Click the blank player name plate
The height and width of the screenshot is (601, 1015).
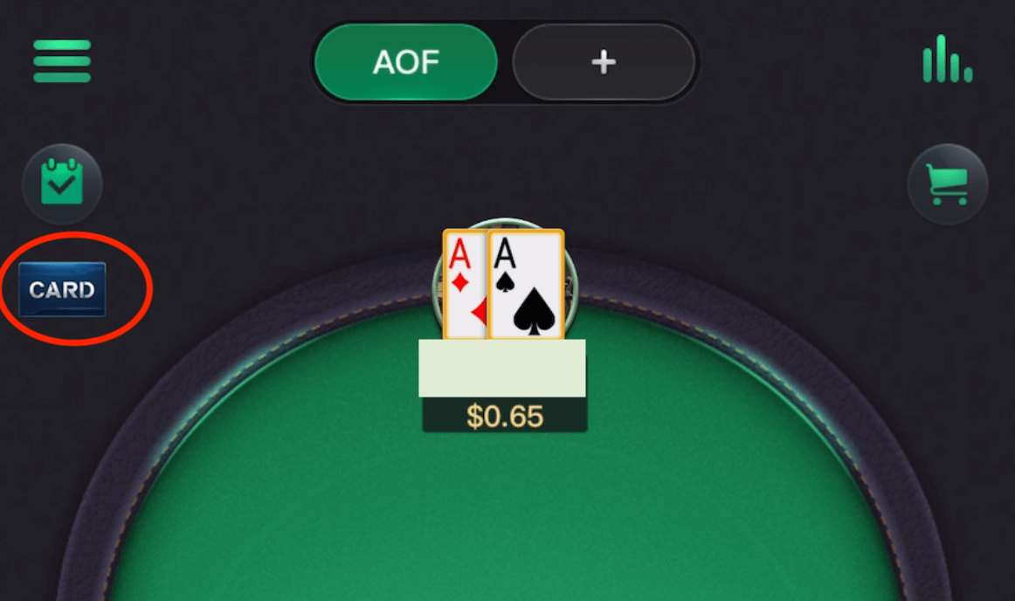click(x=502, y=368)
